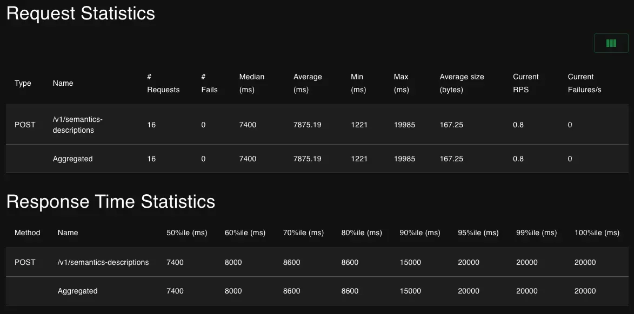Sort by Max (ms) column header
Screen dimensions: 634x314
point(402,83)
